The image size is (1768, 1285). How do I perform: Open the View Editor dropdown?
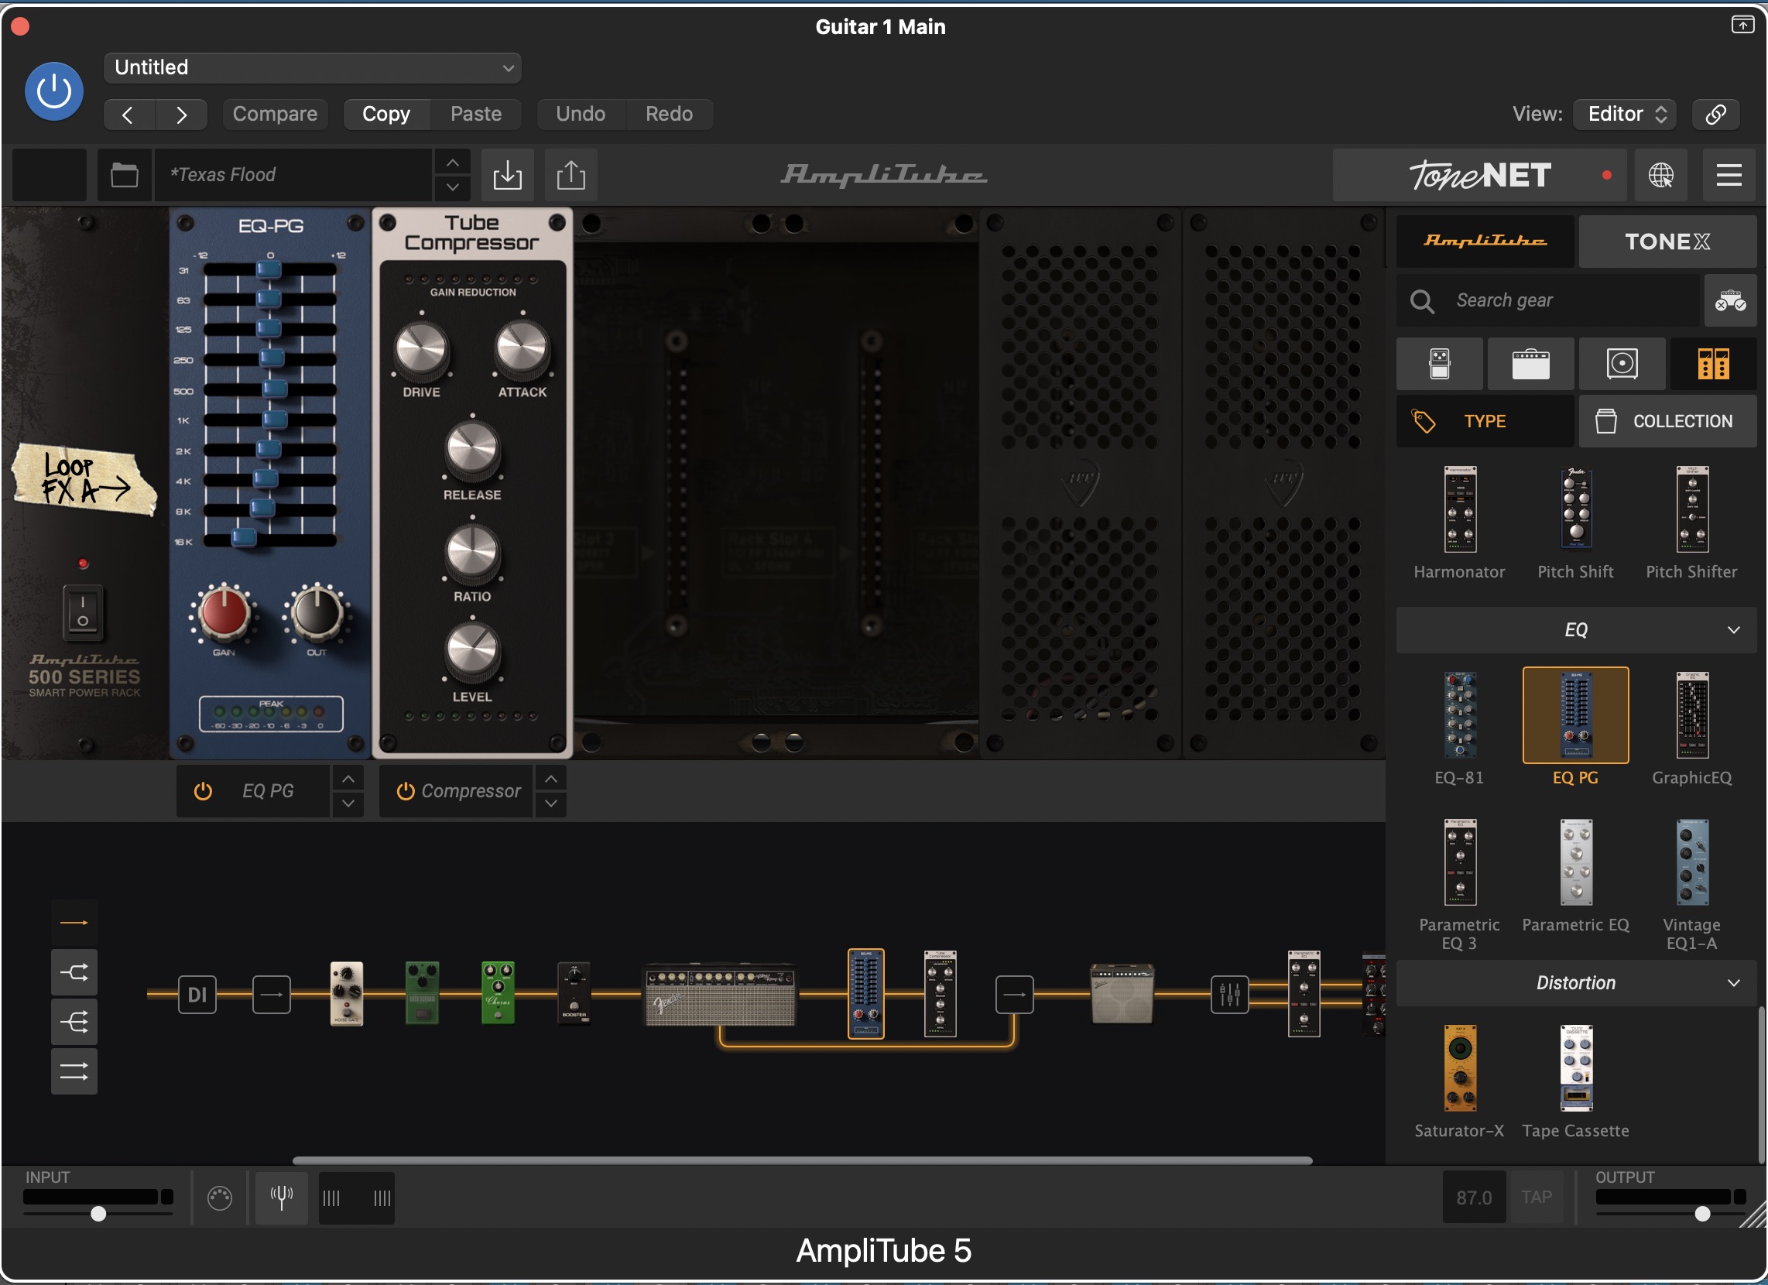pyautogui.click(x=1625, y=114)
